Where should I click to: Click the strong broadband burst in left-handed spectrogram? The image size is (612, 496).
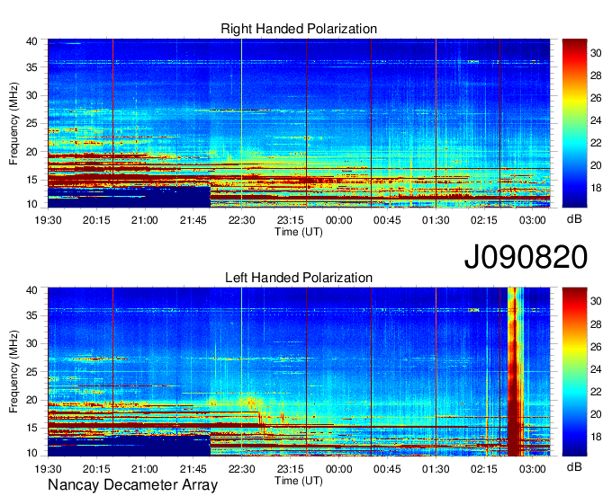(515, 372)
